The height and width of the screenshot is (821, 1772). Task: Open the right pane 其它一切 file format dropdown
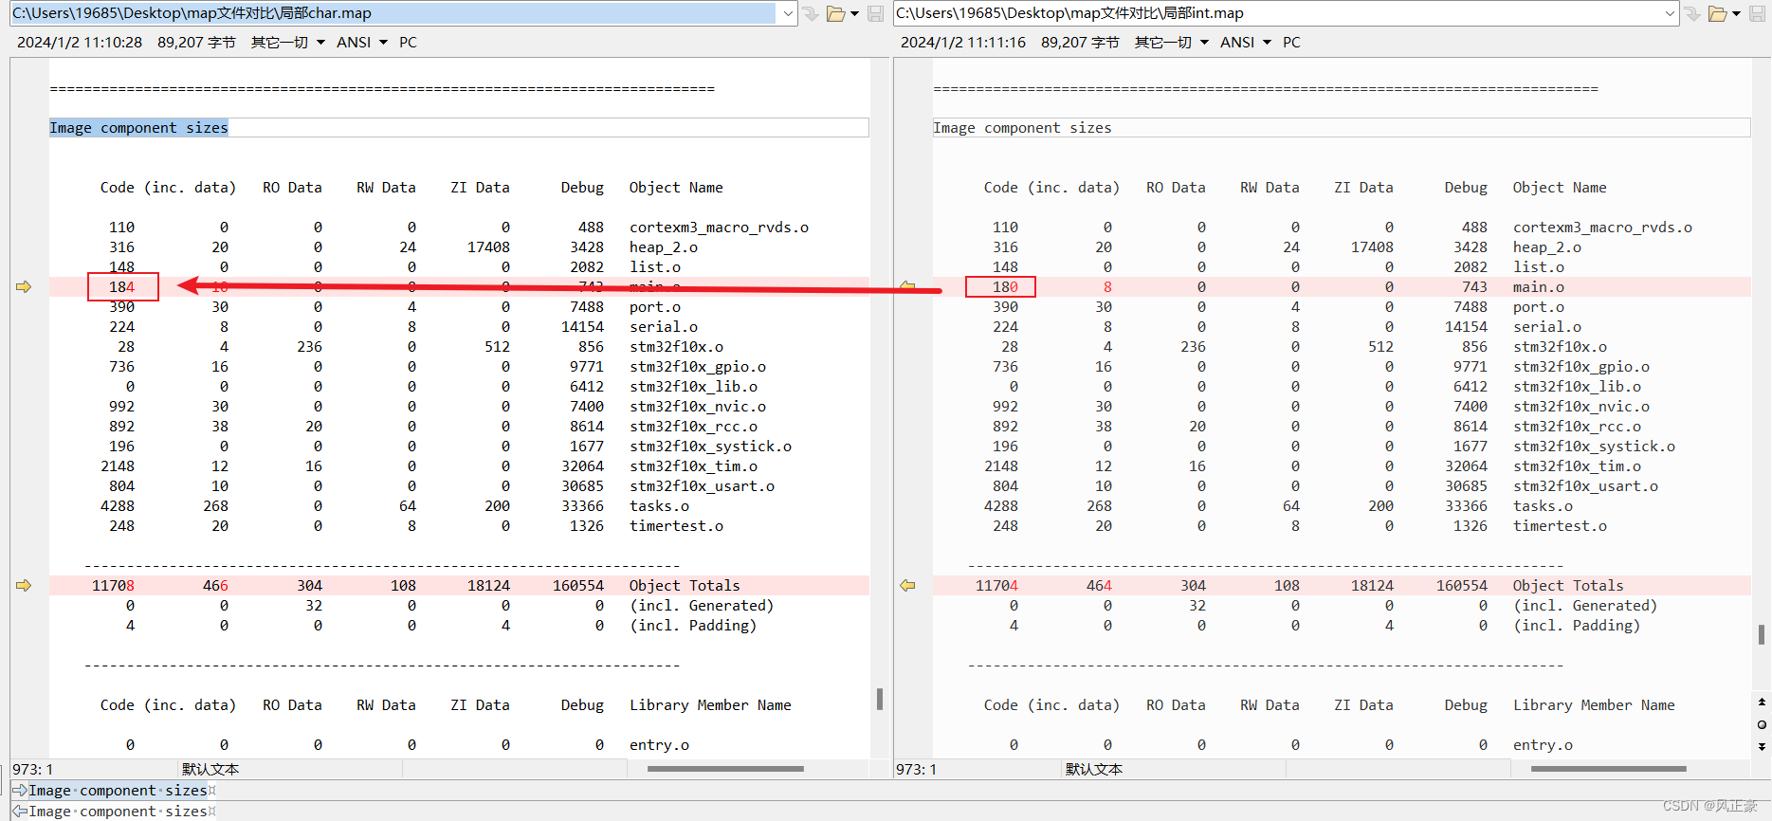(x=1172, y=42)
